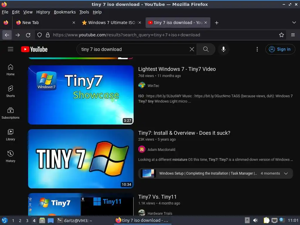Open WinTec channel avatar
This screenshot has height=225, width=300.
click(142, 86)
